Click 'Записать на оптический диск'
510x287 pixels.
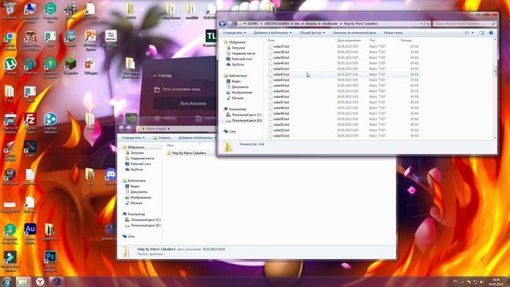(x=354, y=33)
